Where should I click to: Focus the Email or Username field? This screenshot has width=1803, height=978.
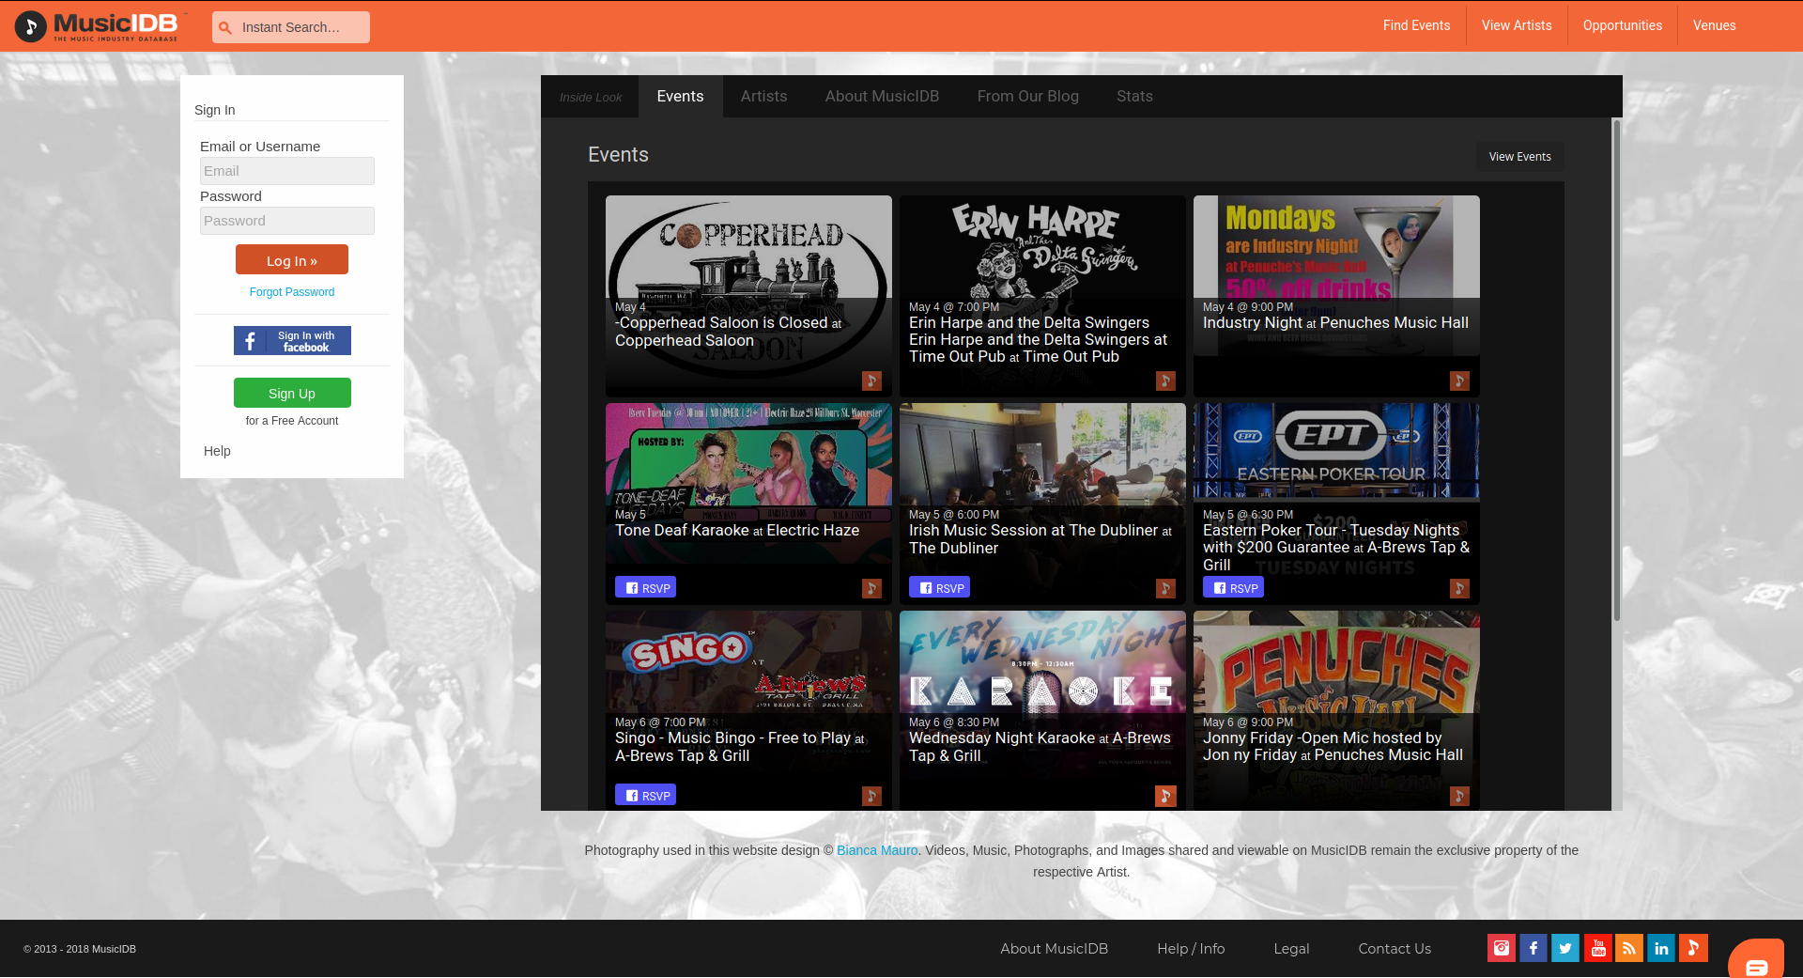point(287,171)
